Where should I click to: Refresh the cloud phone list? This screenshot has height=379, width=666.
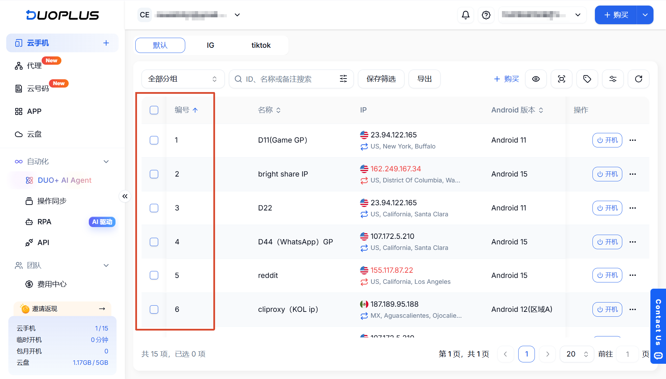coord(639,79)
